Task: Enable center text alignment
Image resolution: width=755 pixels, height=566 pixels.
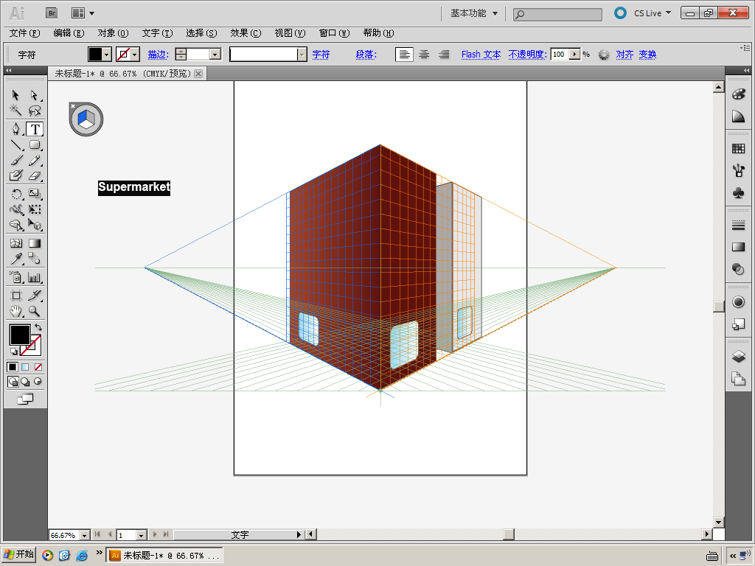Action: 424,55
